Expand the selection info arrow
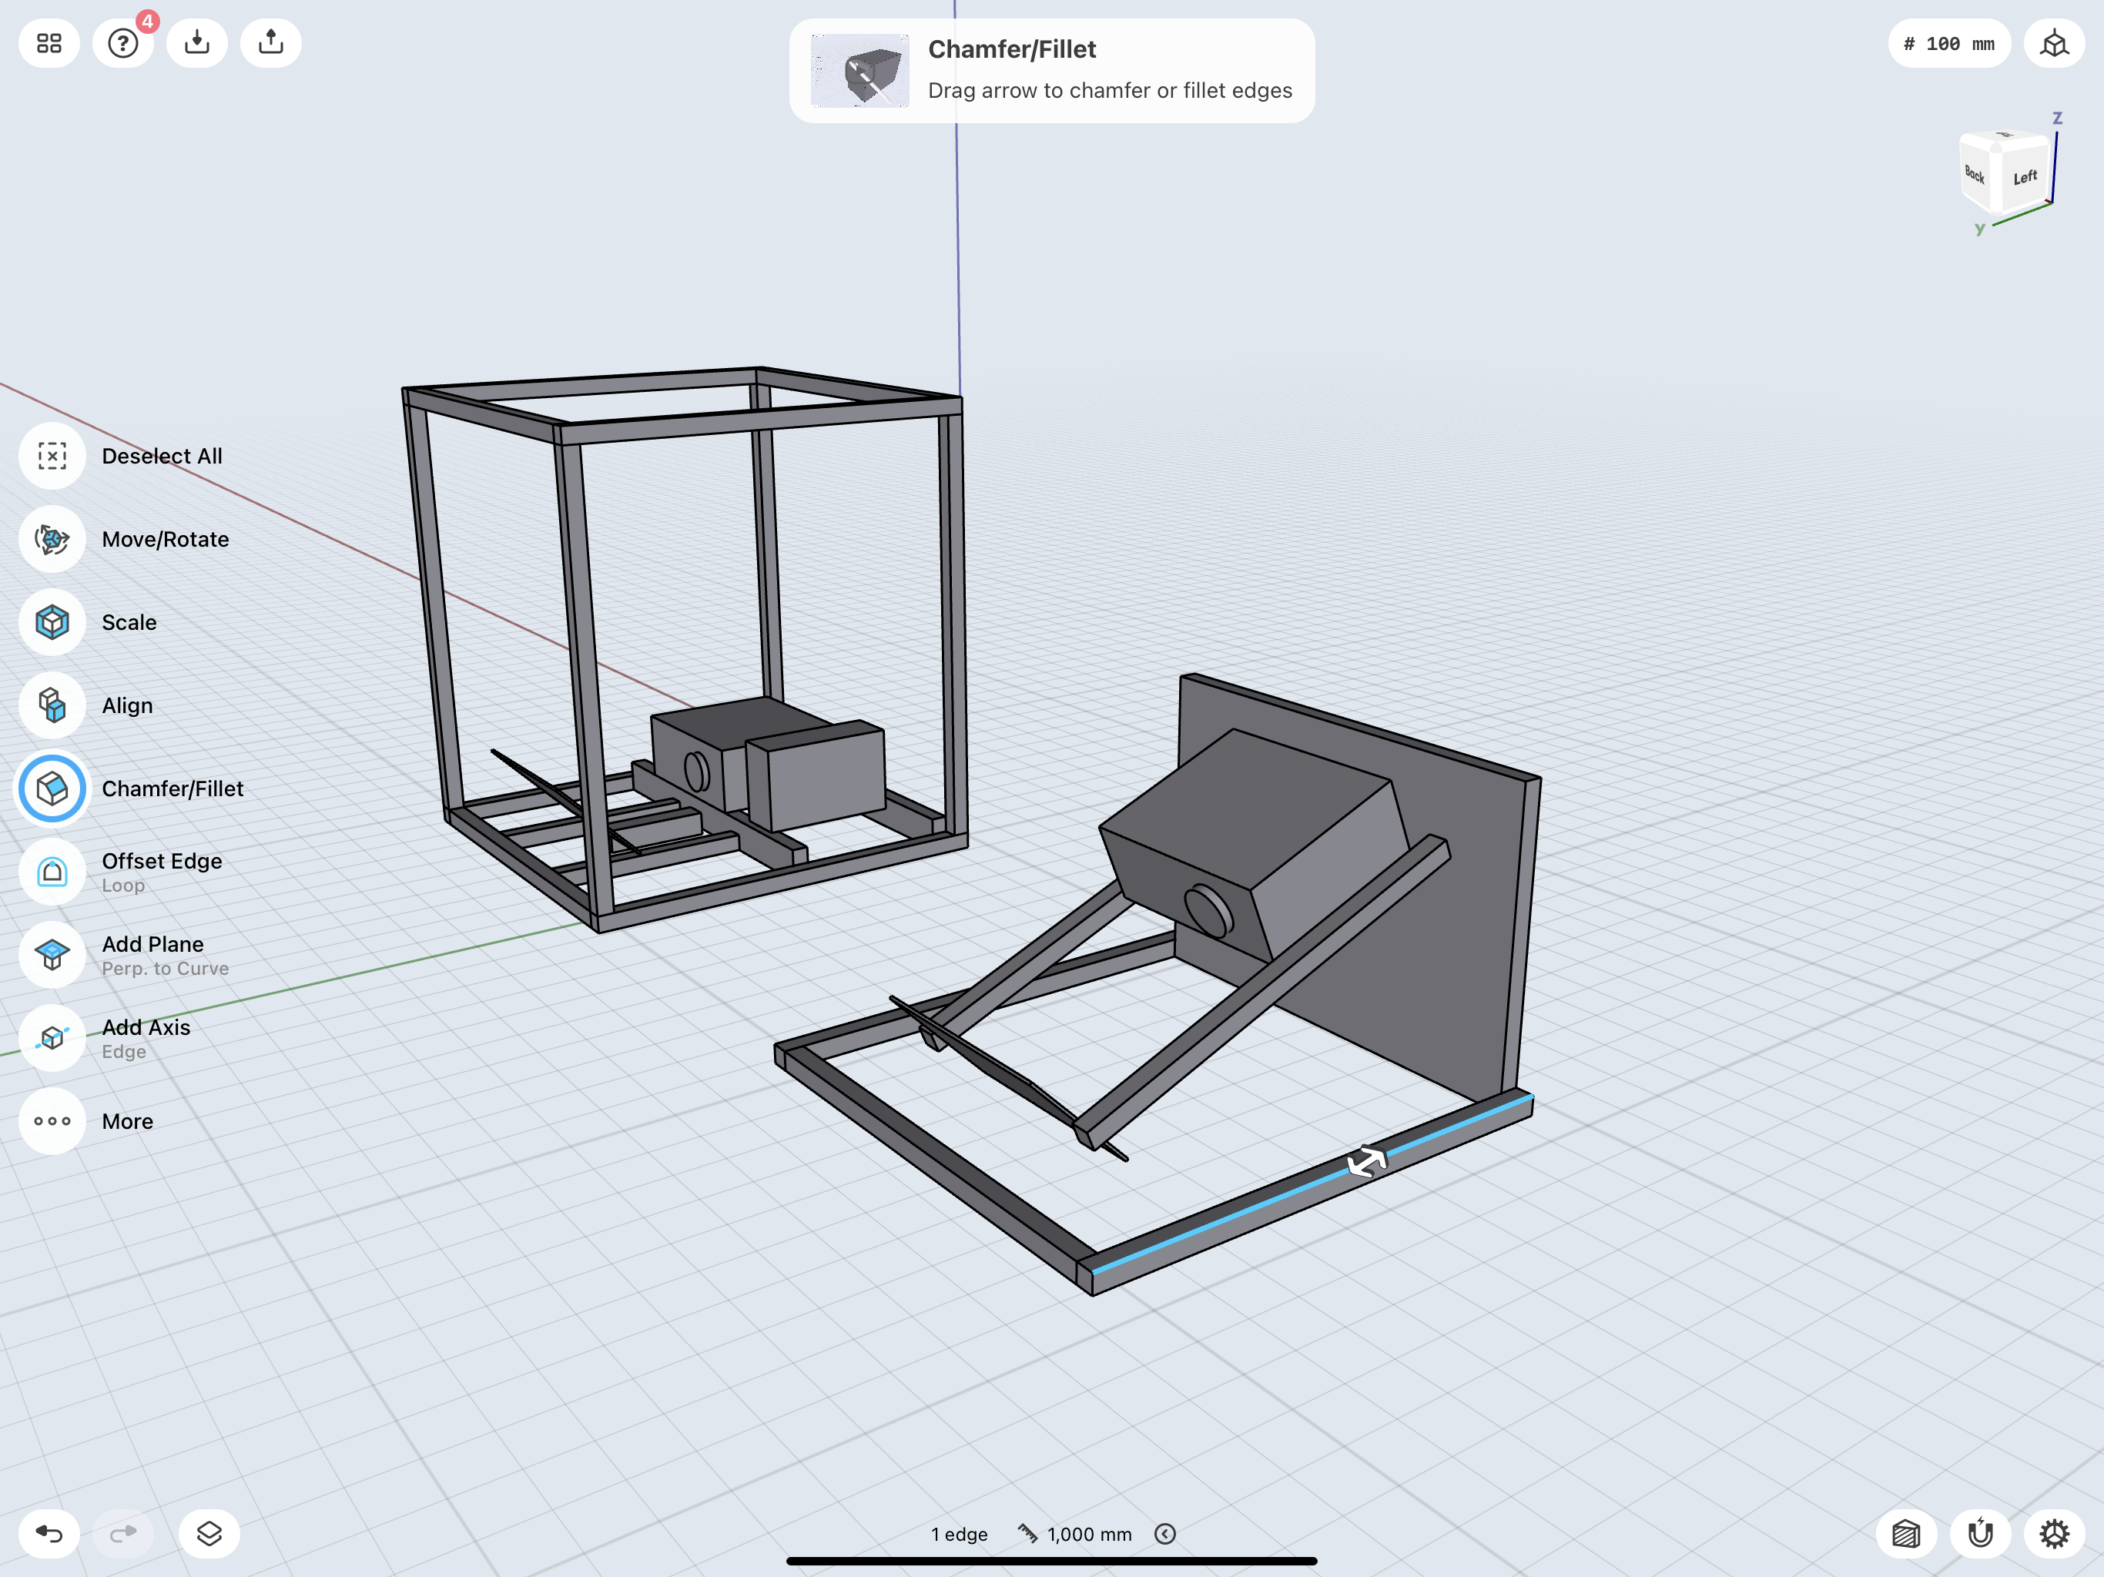Screen dimensions: 2104x1577 (x=1165, y=1534)
